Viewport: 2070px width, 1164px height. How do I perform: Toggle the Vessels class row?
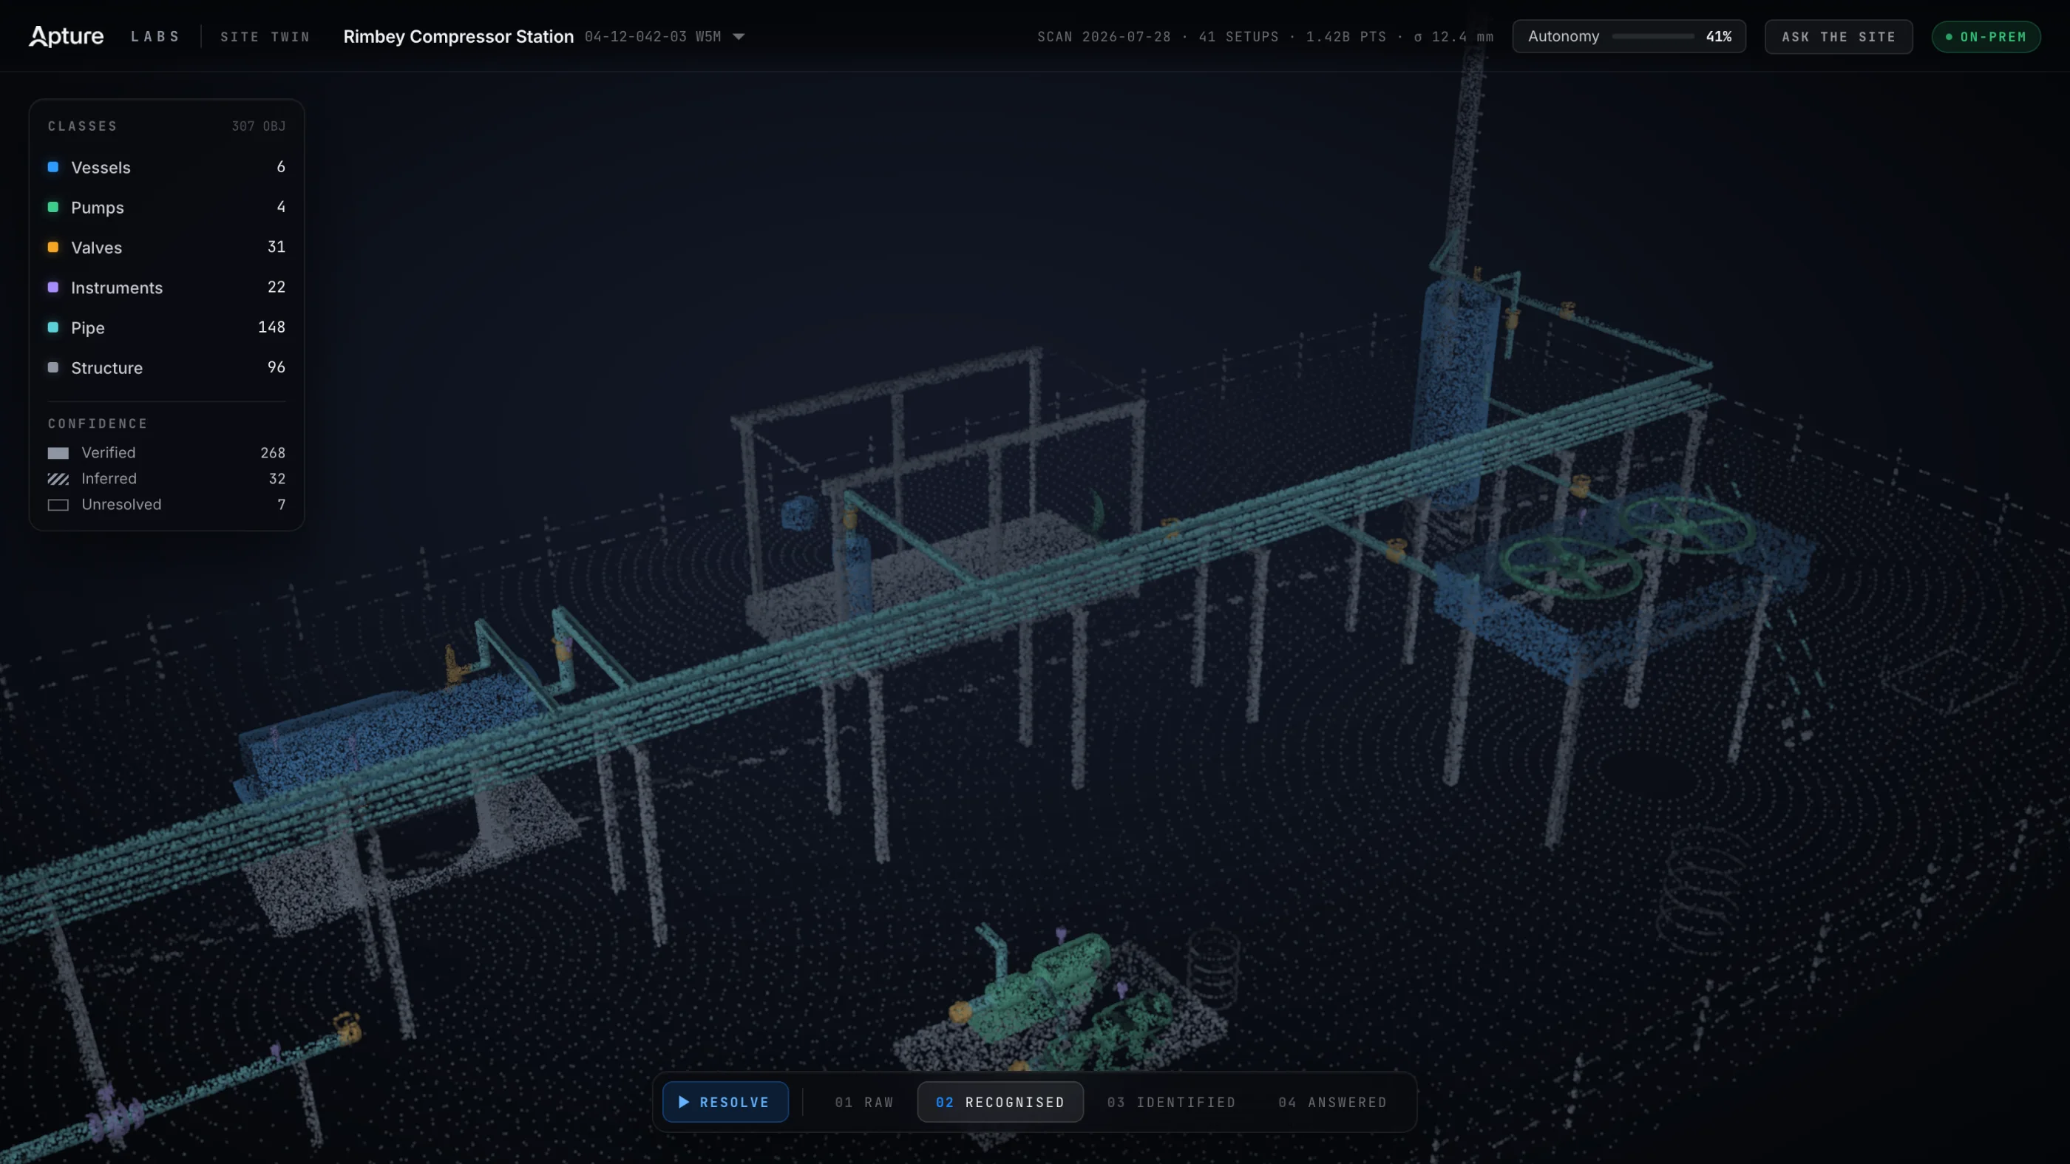tap(166, 167)
